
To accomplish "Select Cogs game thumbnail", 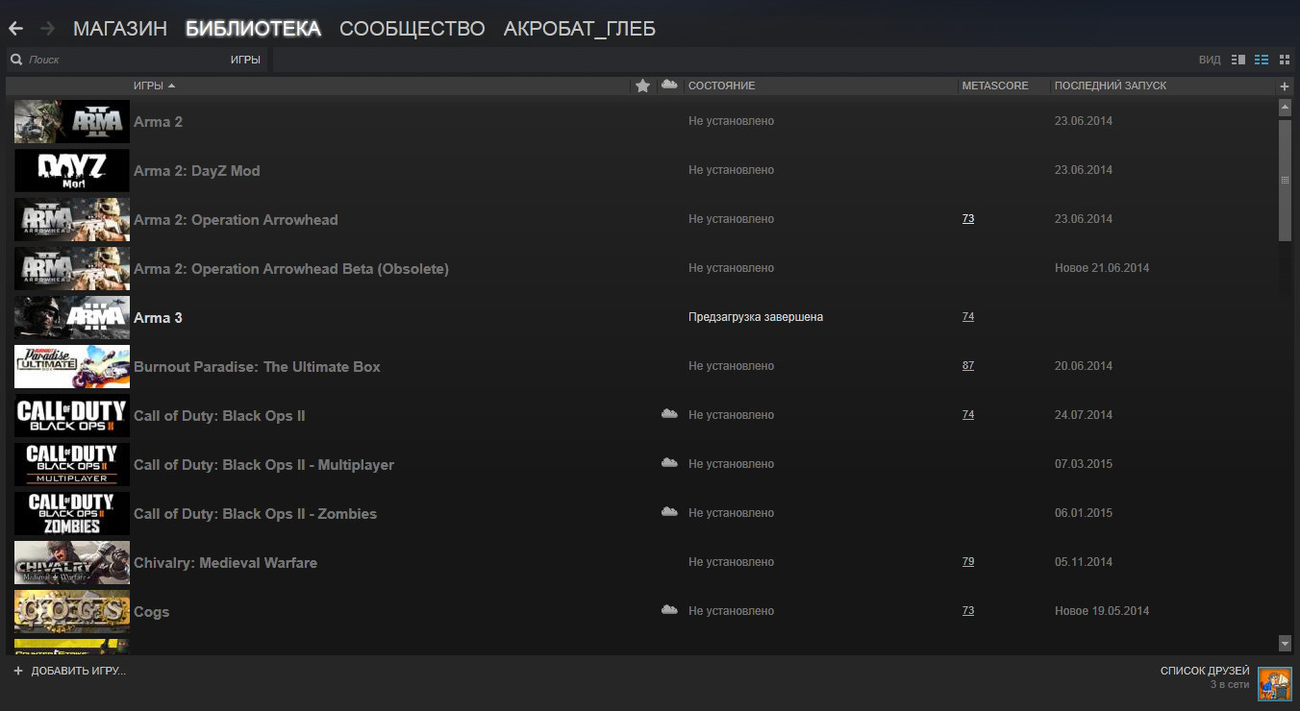I will tap(72, 611).
